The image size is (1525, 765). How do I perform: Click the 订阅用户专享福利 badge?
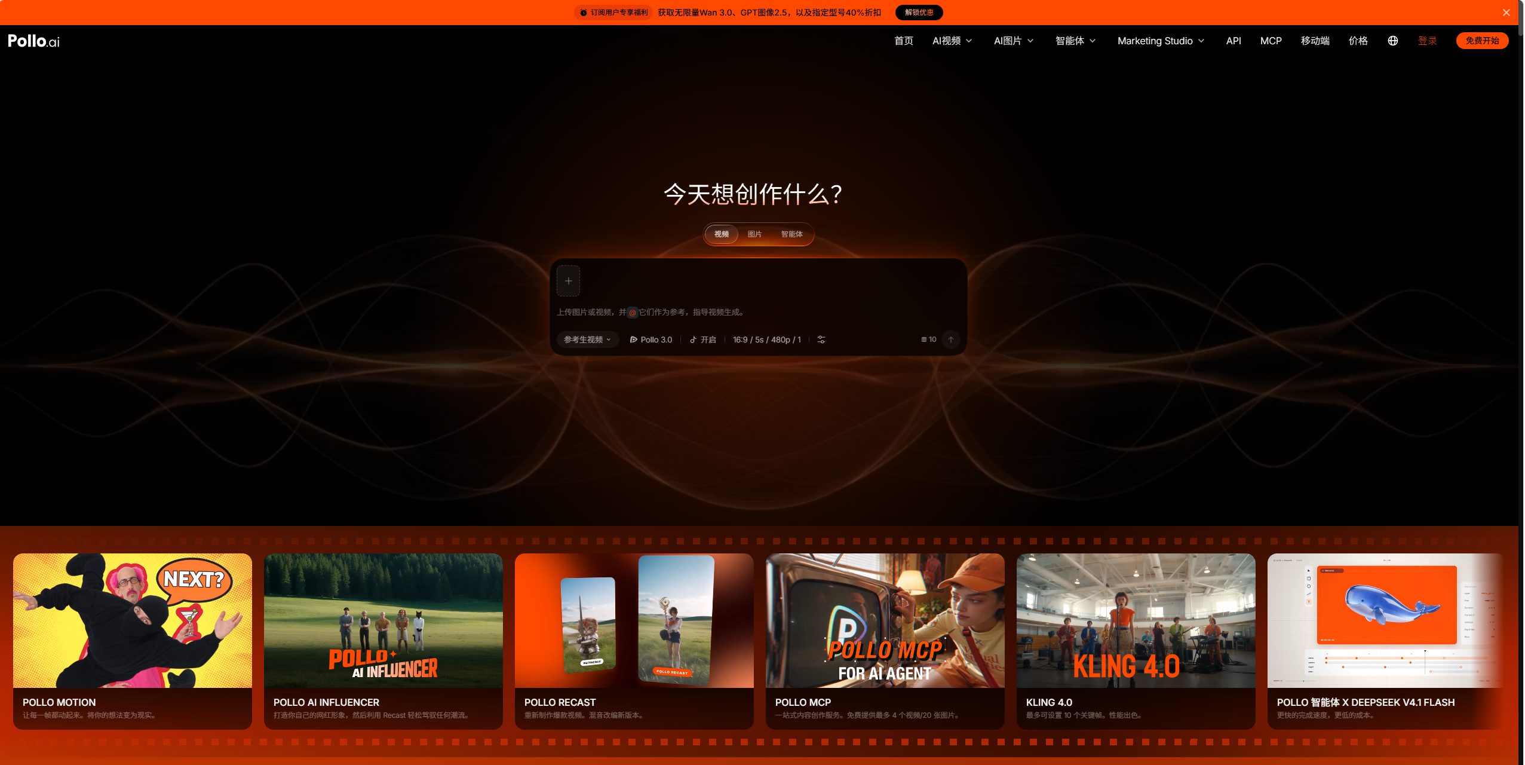pos(613,13)
